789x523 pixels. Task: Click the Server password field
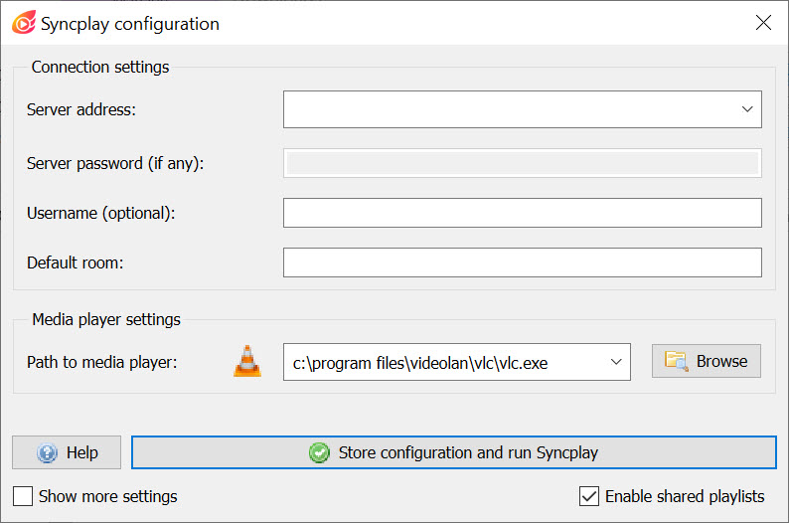tap(523, 163)
